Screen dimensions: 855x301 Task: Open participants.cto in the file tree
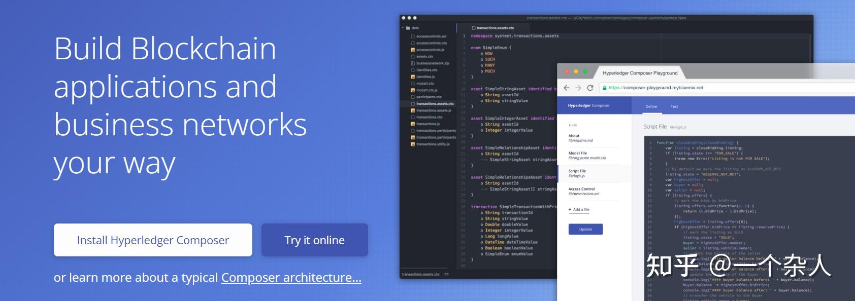coord(429,97)
